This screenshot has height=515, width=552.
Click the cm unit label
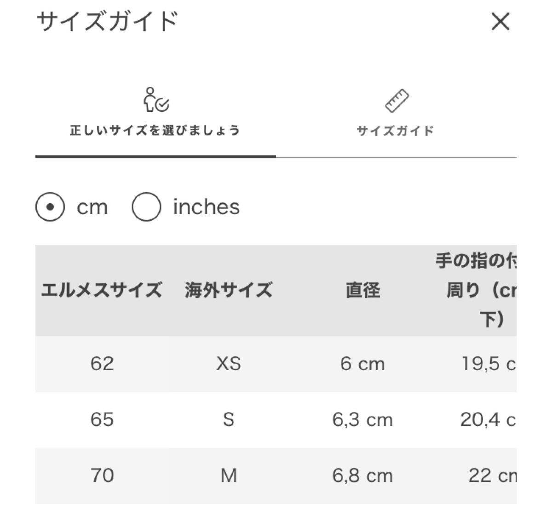tap(92, 207)
